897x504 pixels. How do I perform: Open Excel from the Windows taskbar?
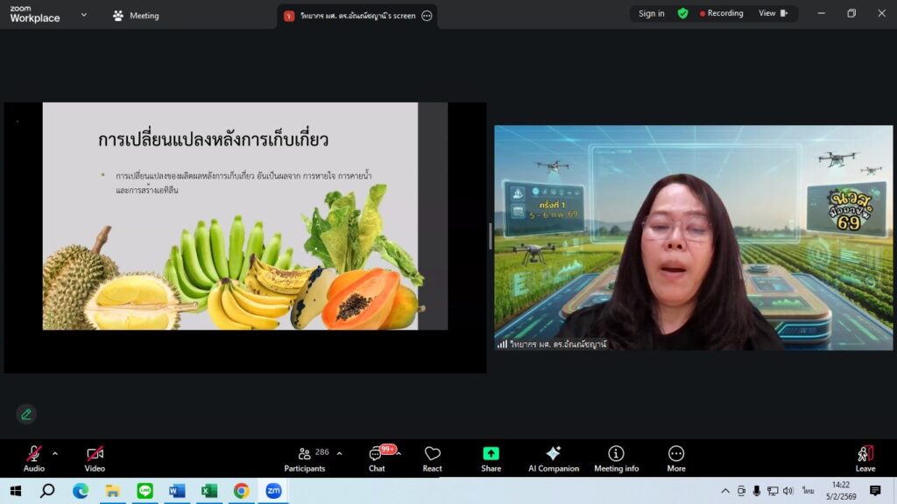pyautogui.click(x=208, y=491)
